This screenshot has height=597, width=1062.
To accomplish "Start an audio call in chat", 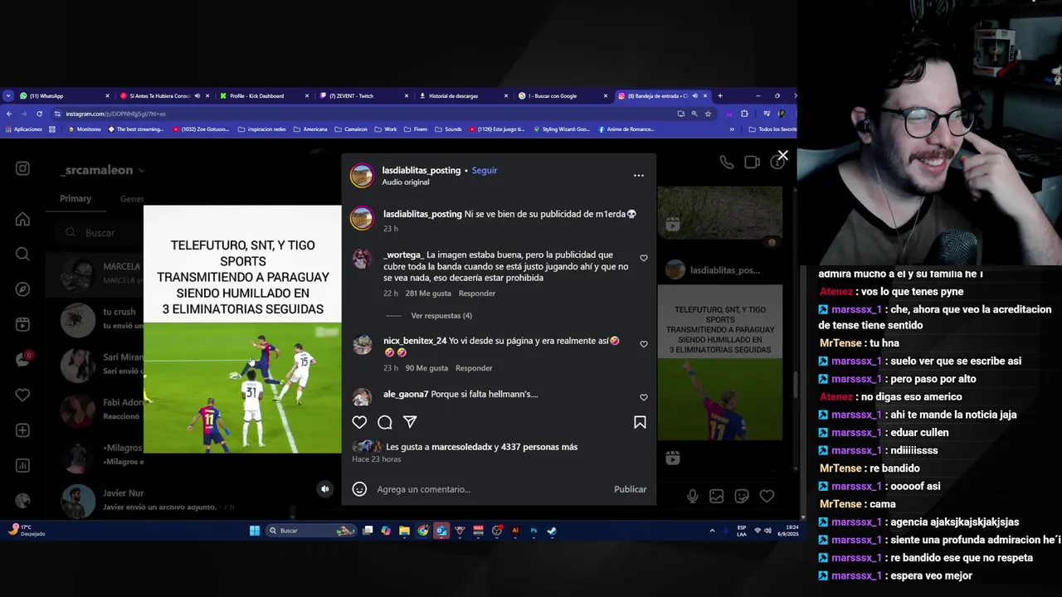I will (x=726, y=163).
